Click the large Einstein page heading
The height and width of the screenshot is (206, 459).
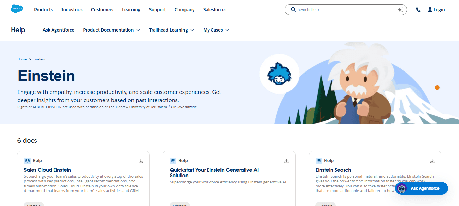pyautogui.click(x=46, y=76)
